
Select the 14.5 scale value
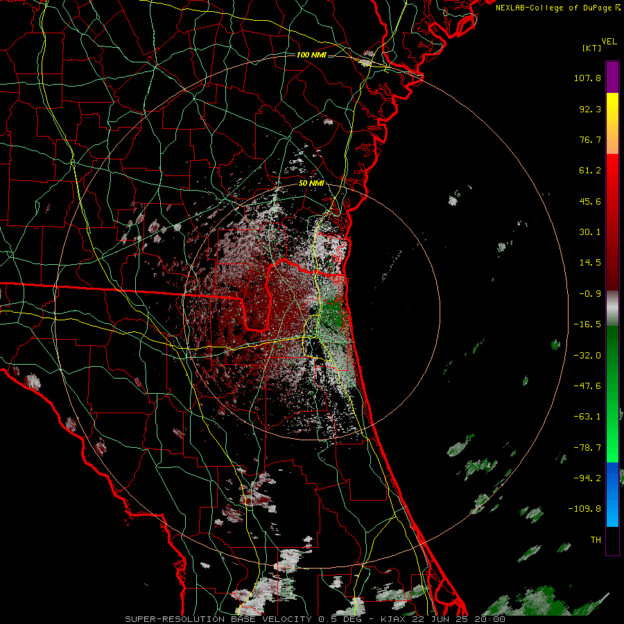click(590, 263)
